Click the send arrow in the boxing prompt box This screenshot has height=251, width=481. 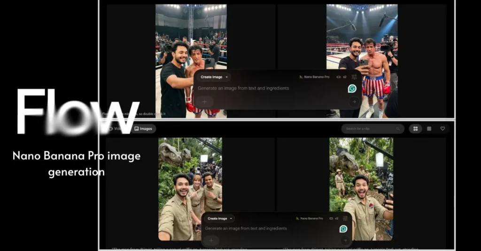(x=354, y=102)
